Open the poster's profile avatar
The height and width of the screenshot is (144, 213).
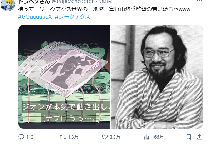pos(8,5)
